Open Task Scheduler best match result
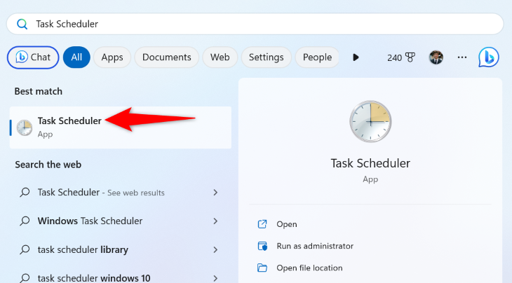Viewport: 512px width, 283px height. 69,127
